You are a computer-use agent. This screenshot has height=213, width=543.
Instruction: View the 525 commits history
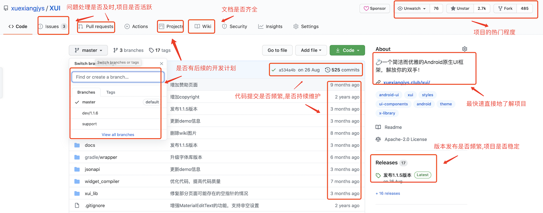tap(342, 70)
